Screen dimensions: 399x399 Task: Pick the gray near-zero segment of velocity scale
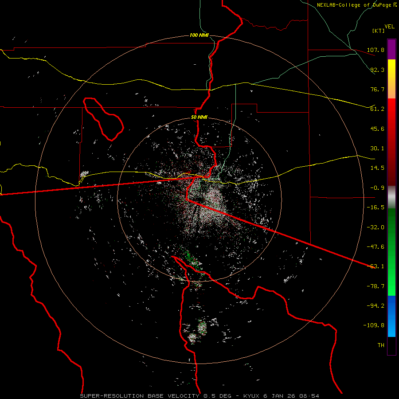pos(391,197)
